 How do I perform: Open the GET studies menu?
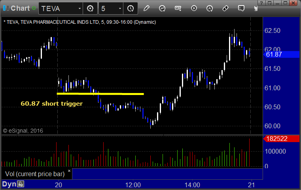tap(178, 8)
